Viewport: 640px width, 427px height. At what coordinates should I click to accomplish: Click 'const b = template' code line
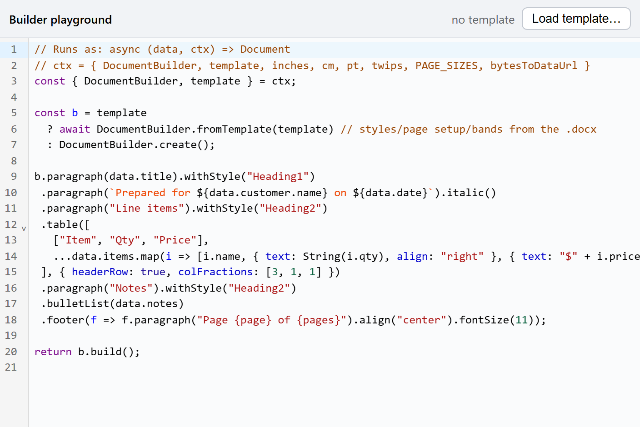(90, 113)
